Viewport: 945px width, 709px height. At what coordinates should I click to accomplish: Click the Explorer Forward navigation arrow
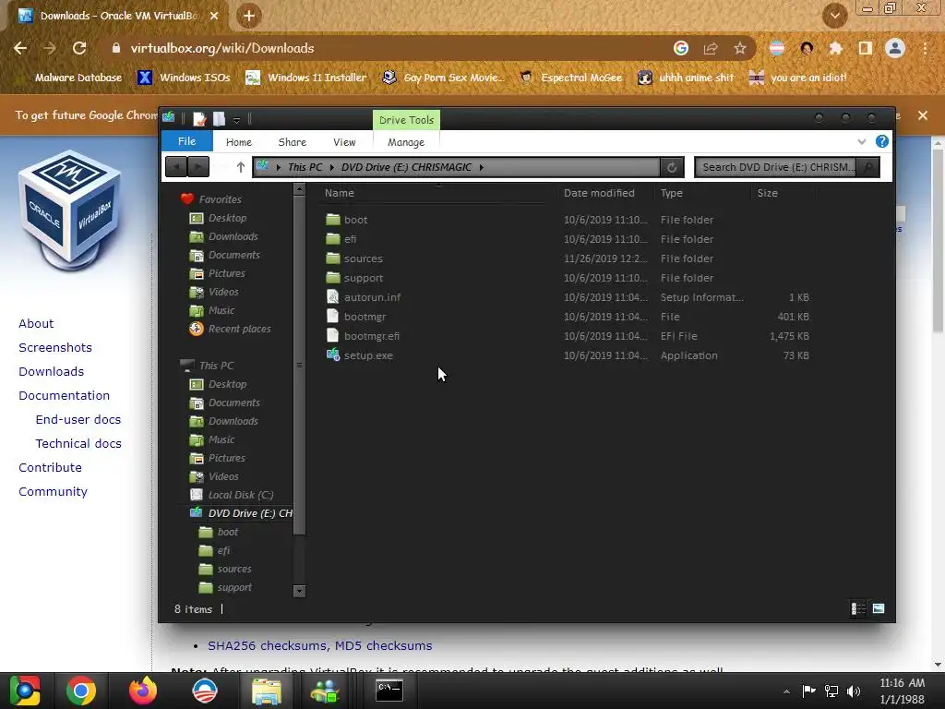click(198, 167)
